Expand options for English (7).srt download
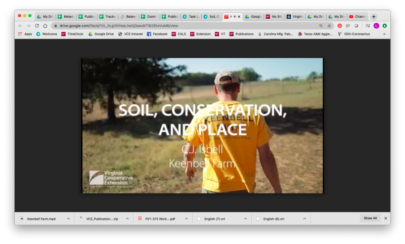This screenshot has width=405, height=244. tap(245, 219)
